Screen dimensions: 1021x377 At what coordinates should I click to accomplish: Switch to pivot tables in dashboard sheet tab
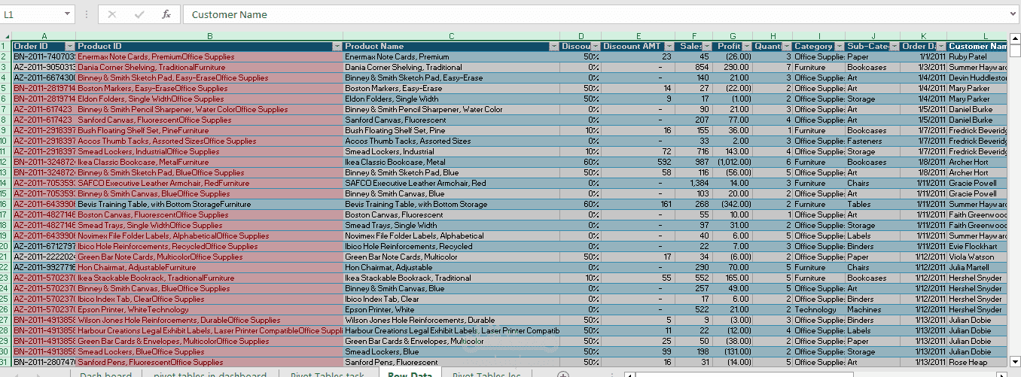pos(210,374)
